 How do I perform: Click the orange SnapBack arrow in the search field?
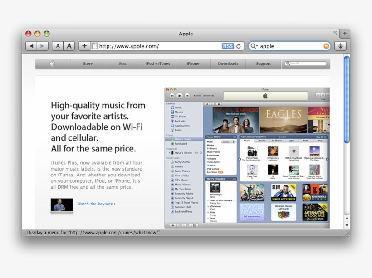pos(327,46)
